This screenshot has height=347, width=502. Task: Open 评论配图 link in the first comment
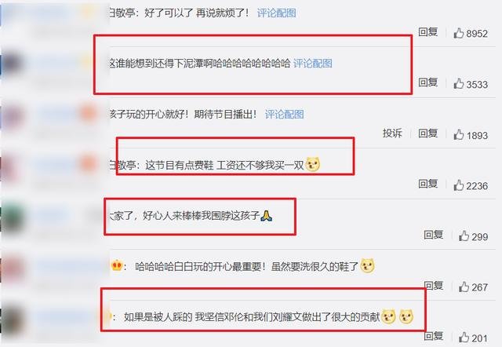point(277,13)
